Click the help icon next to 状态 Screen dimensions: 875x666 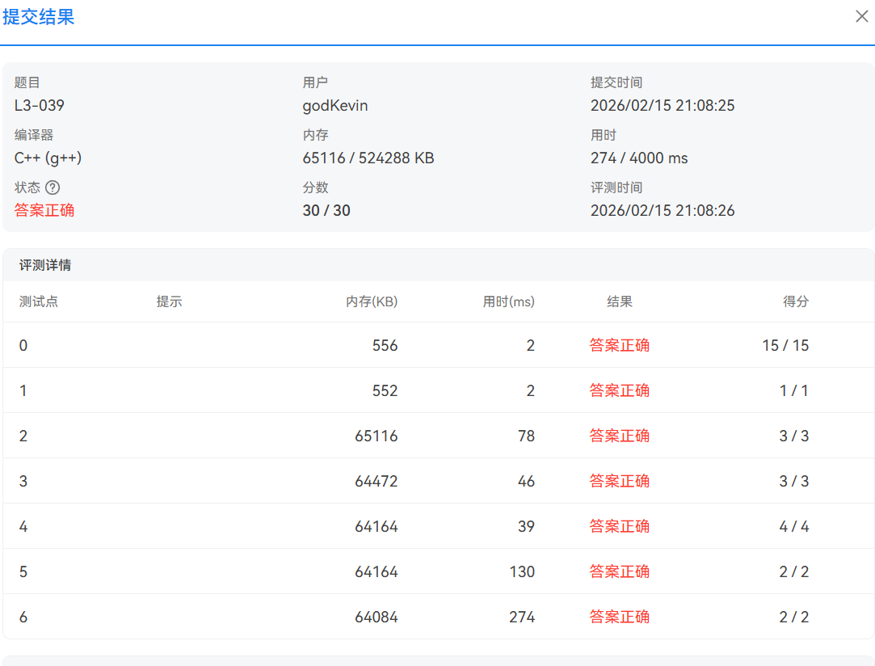[53, 188]
